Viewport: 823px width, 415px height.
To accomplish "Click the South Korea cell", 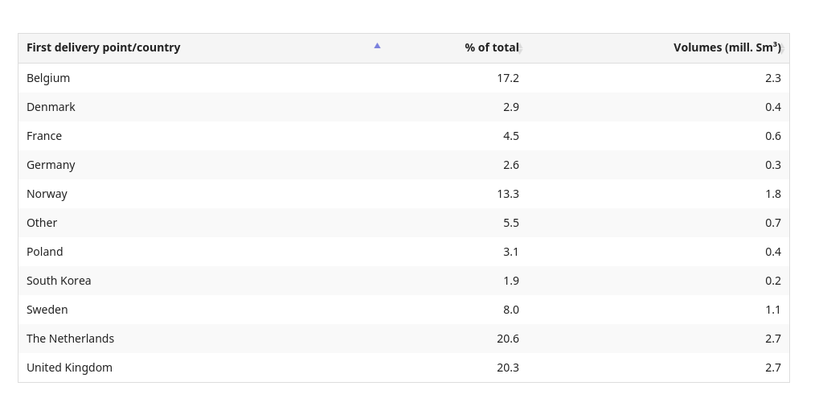I will 59,281.
